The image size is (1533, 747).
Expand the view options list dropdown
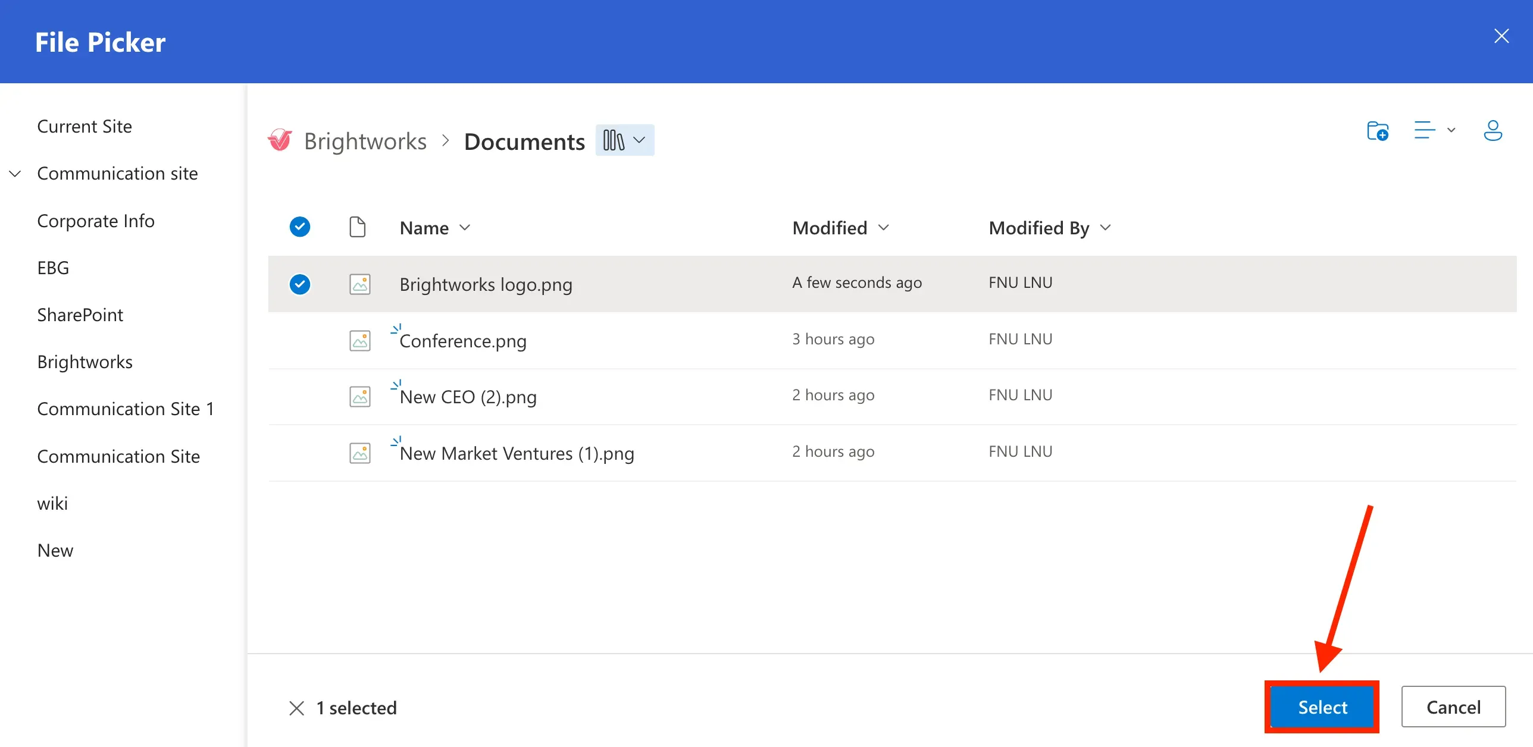coord(1434,130)
